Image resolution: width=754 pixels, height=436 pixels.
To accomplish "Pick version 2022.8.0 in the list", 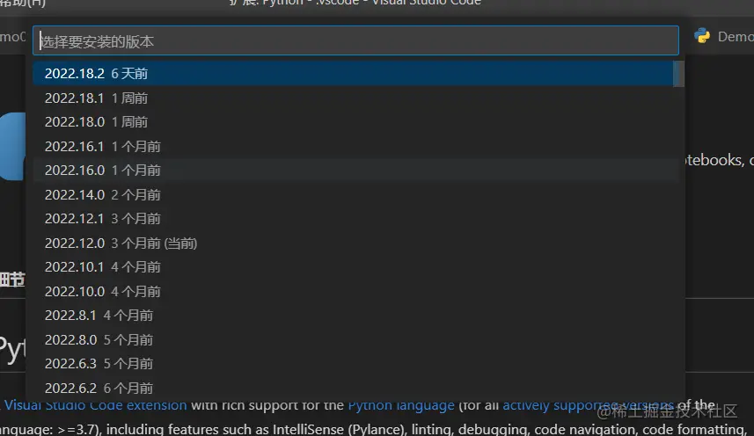I will [x=353, y=339].
